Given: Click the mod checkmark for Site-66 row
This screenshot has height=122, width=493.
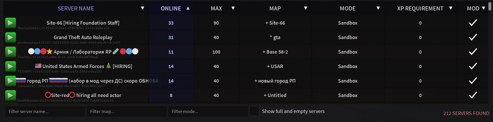Looking at the screenshot, I should 473,23.
